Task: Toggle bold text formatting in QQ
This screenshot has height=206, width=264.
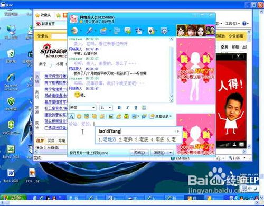Action: (x=119, y=108)
